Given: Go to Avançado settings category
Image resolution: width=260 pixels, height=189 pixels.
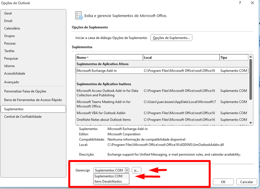Looking at the screenshot, I should (11, 82).
